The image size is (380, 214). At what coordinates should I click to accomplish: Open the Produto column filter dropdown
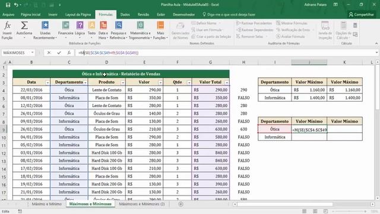coord(123,83)
